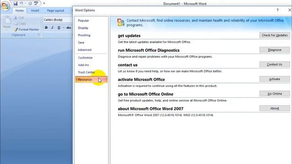Open the Underline style dropdown arrow

pos(63,27)
